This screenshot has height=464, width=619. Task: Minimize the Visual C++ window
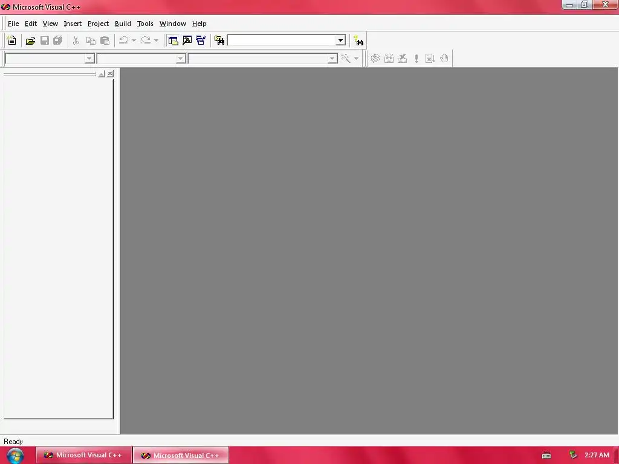tap(569, 5)
